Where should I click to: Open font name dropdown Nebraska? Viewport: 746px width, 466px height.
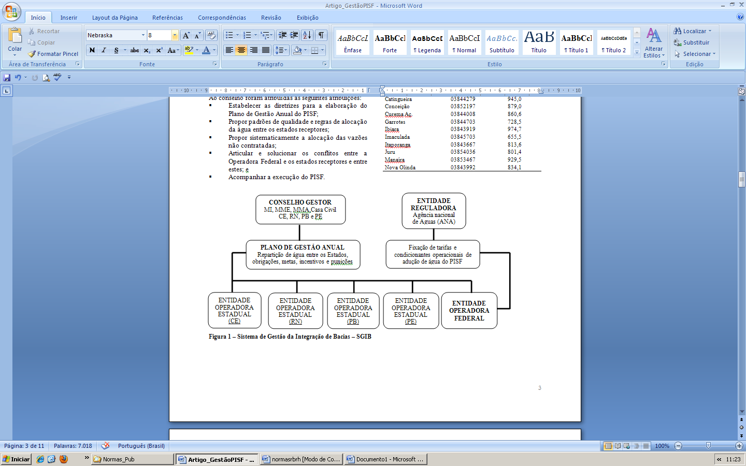pos(144,35)
